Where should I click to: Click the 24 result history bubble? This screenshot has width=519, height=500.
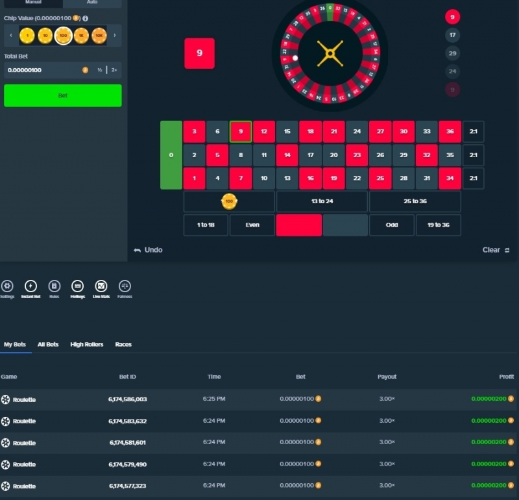(452, 71)
